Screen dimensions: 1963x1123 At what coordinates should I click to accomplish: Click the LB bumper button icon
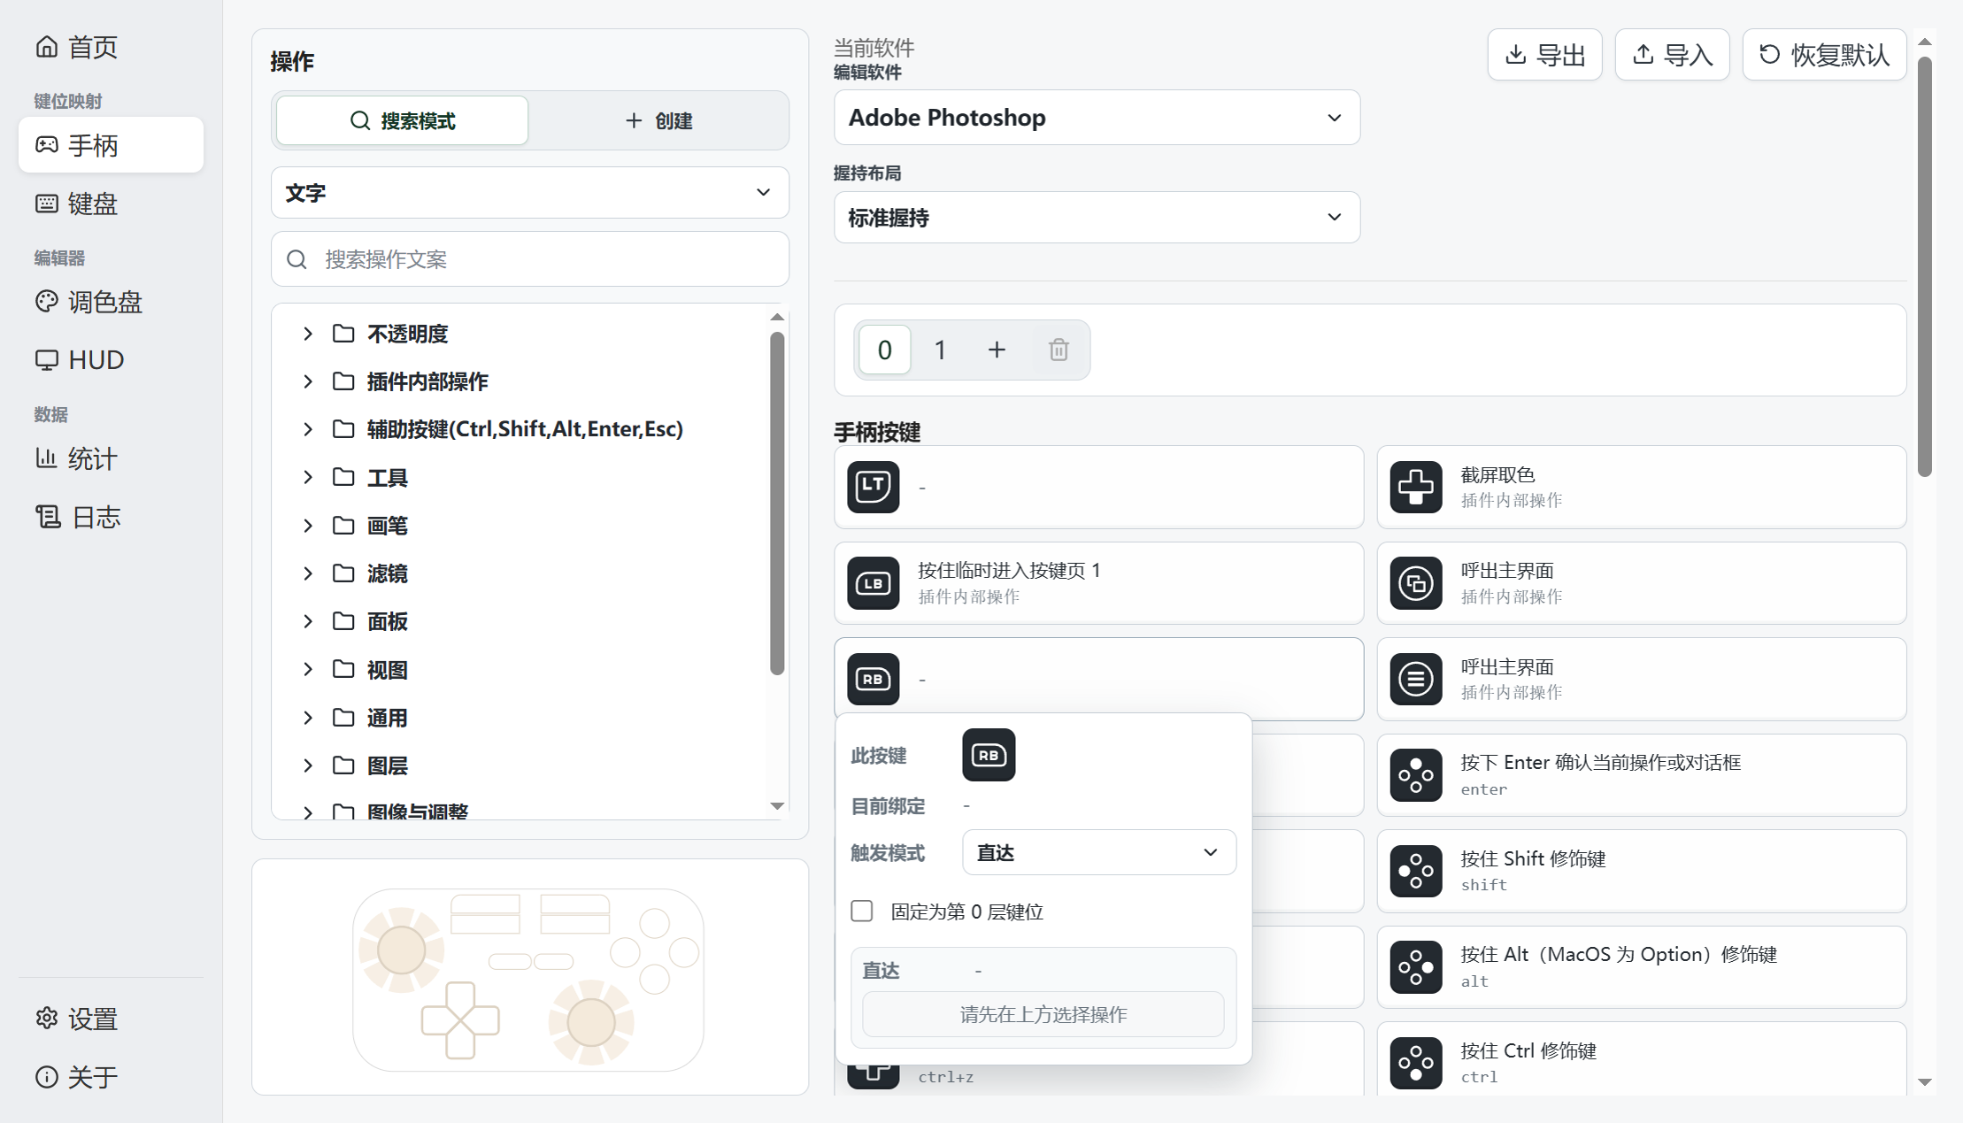pos(873,583)
